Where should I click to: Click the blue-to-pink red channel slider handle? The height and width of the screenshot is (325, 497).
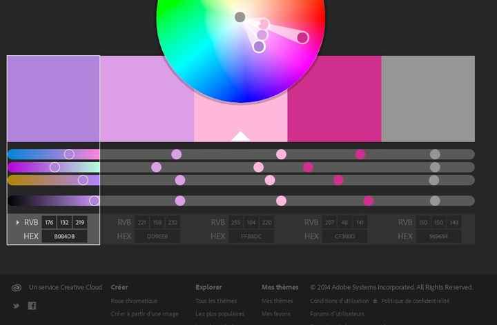pyautogui.click(x=69, y=154)
